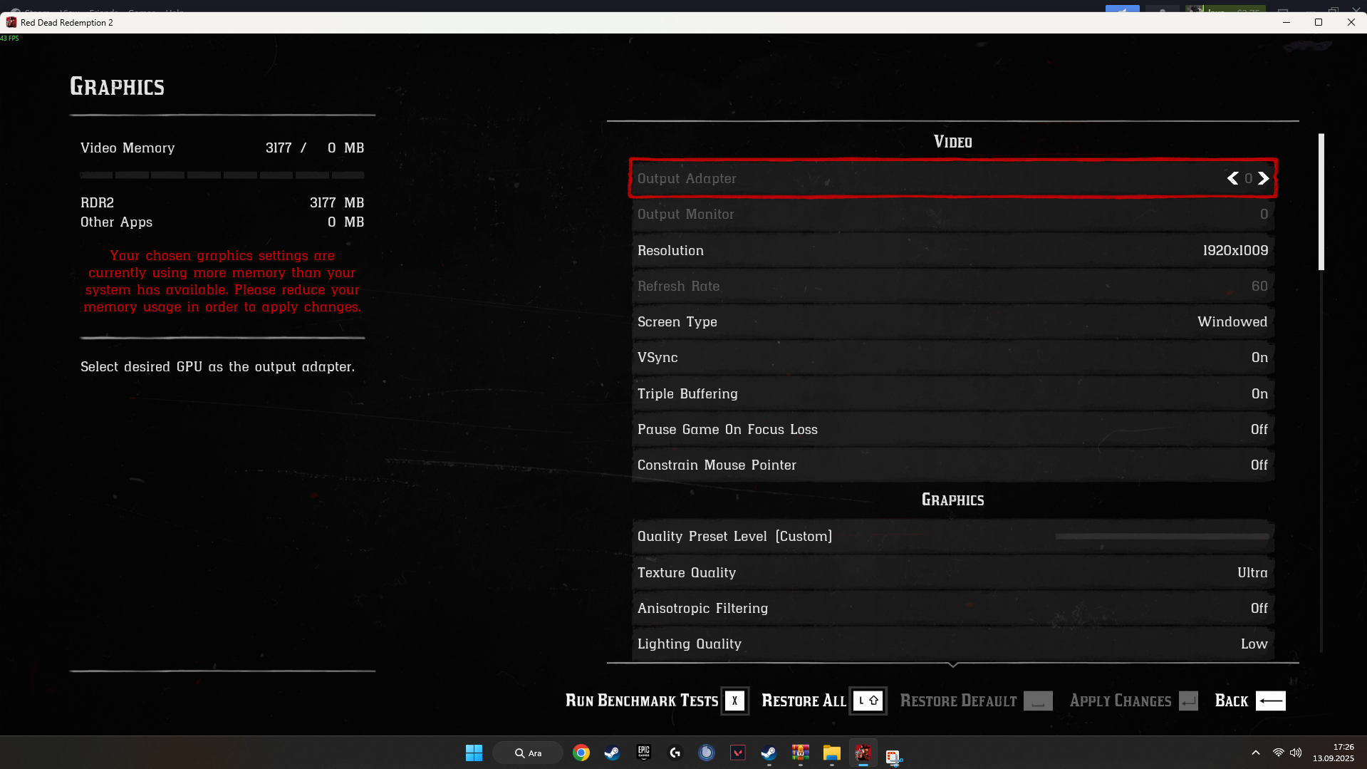The width and height of the screenshot is (1367, 769).
Task: Toggle the Constrain Mouse Pointer setting
Action: point(952,465)
